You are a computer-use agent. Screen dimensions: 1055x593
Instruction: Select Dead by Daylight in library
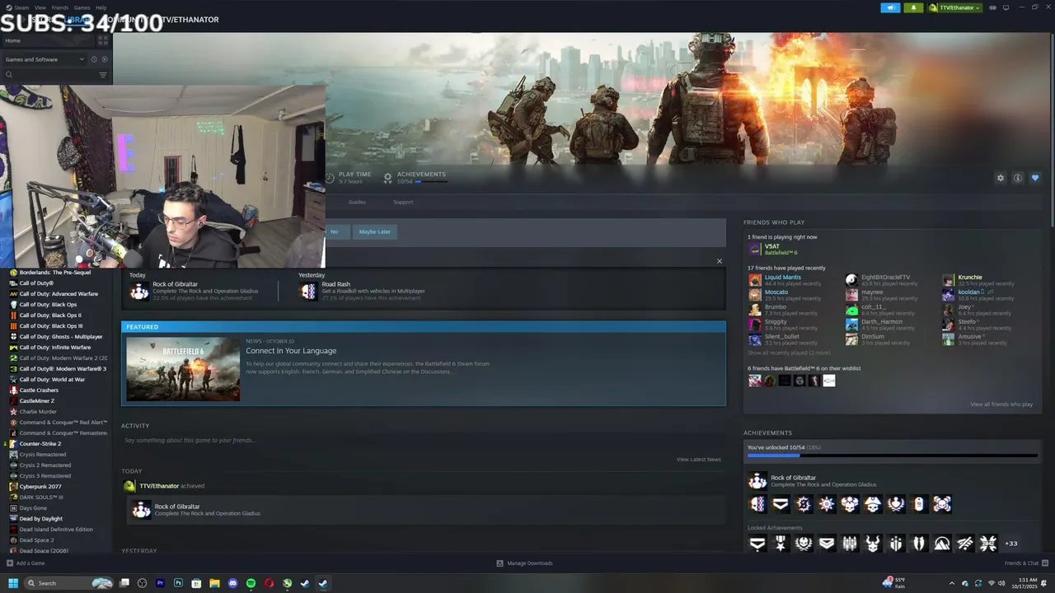pos(41,519)
